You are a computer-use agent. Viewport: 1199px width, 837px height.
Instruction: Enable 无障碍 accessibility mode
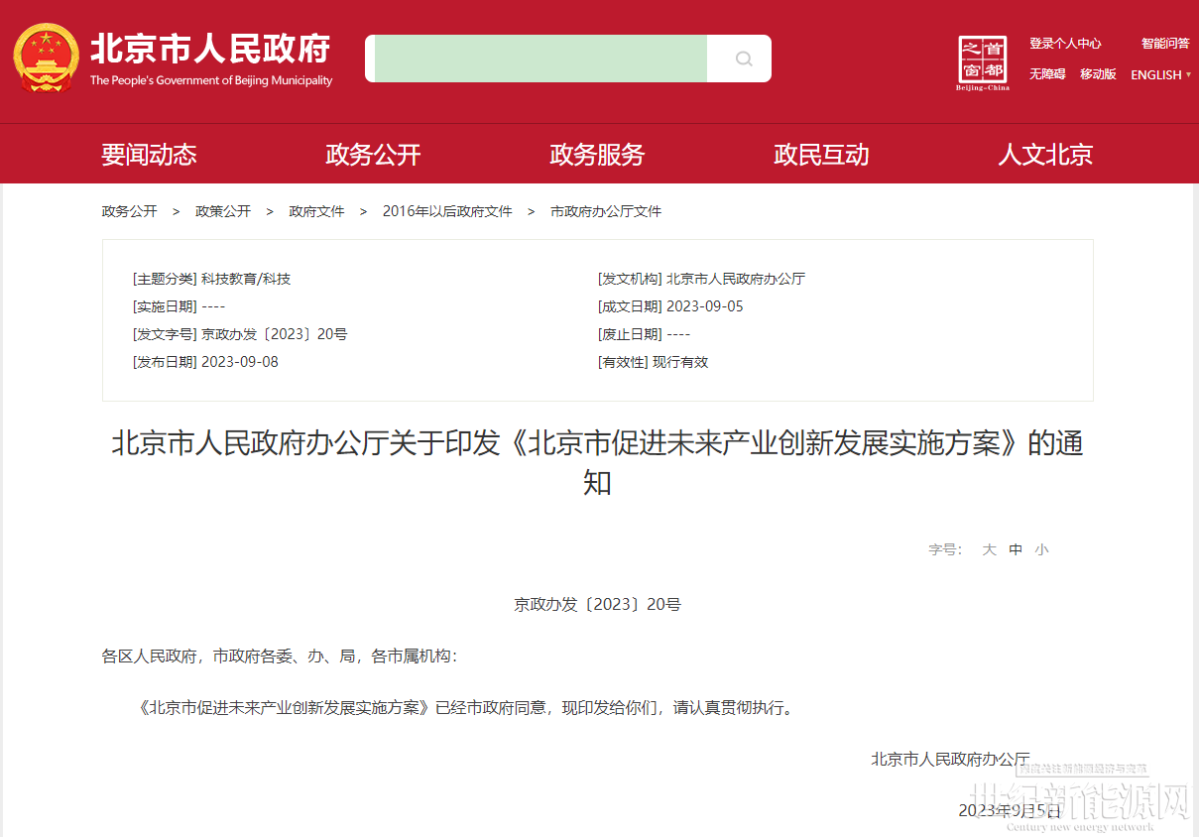click(x=1047, y=74)
